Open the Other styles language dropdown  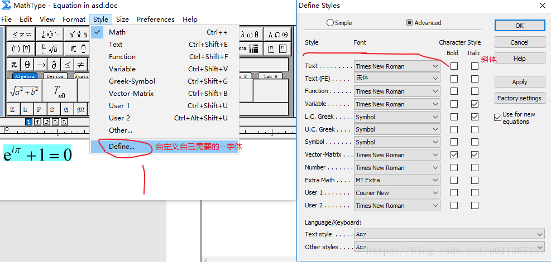(x=449, y=247)
